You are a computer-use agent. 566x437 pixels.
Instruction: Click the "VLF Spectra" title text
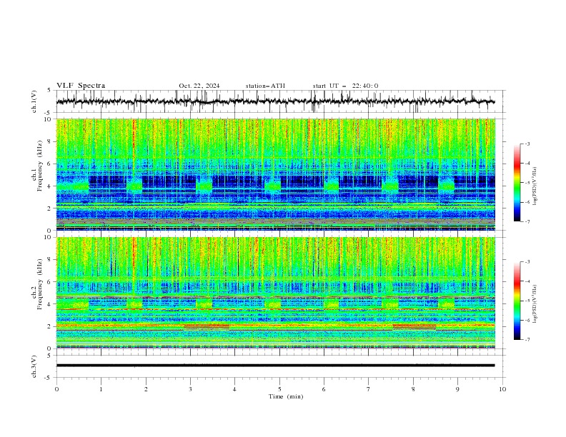pyautogui.click(x=81, y=86)
